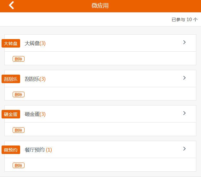This screenshot has width=201, height=177.
Task: Delete the 餐厅预约 entry
Action: point(19,165)
